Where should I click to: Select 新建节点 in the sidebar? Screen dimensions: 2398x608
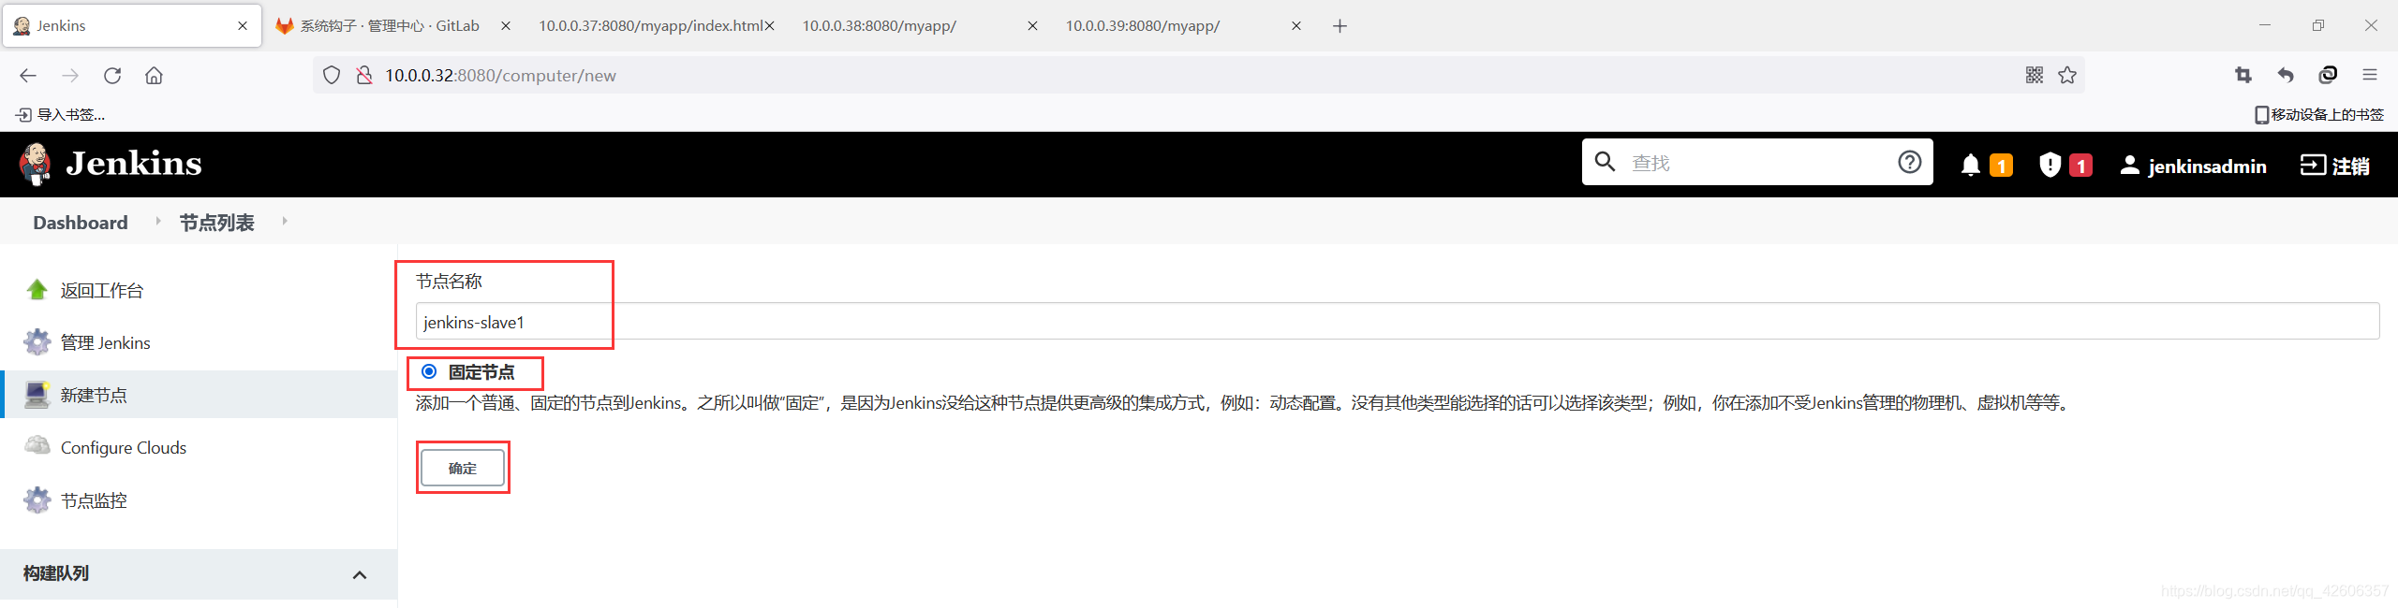pos(94,396)
